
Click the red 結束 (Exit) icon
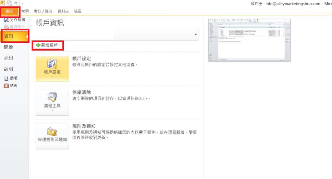point(6,86)
